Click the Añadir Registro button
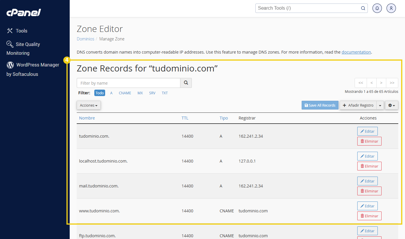This screenshot has height=239, width=405. click(358, 105)
